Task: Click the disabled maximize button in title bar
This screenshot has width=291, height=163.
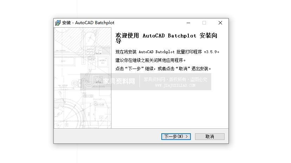Action: click(x=204, y=23)
